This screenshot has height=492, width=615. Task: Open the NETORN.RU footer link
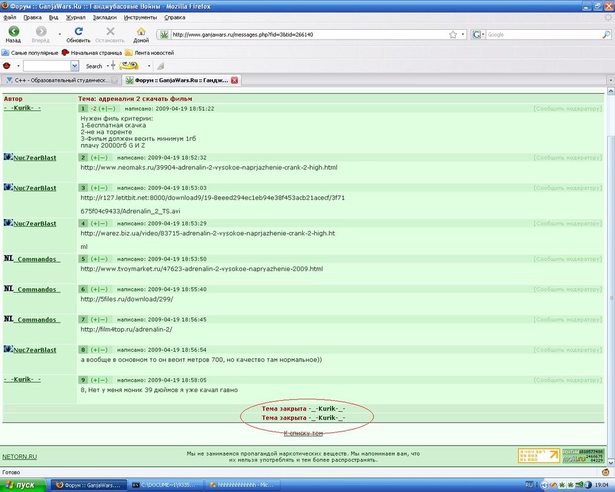(x=20, y=457)
